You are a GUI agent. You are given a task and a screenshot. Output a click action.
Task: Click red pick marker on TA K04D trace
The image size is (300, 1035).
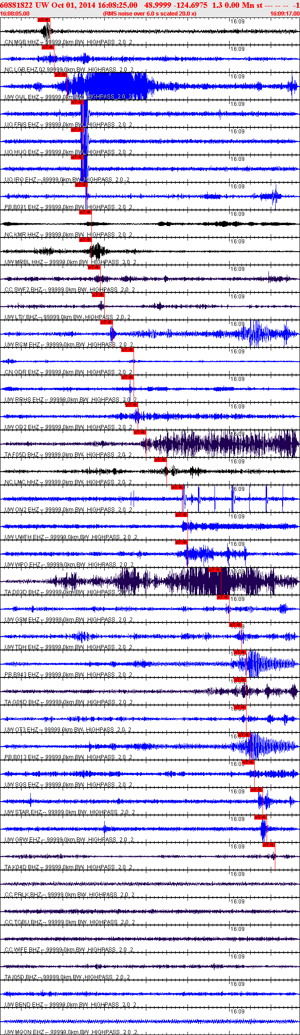269,845
